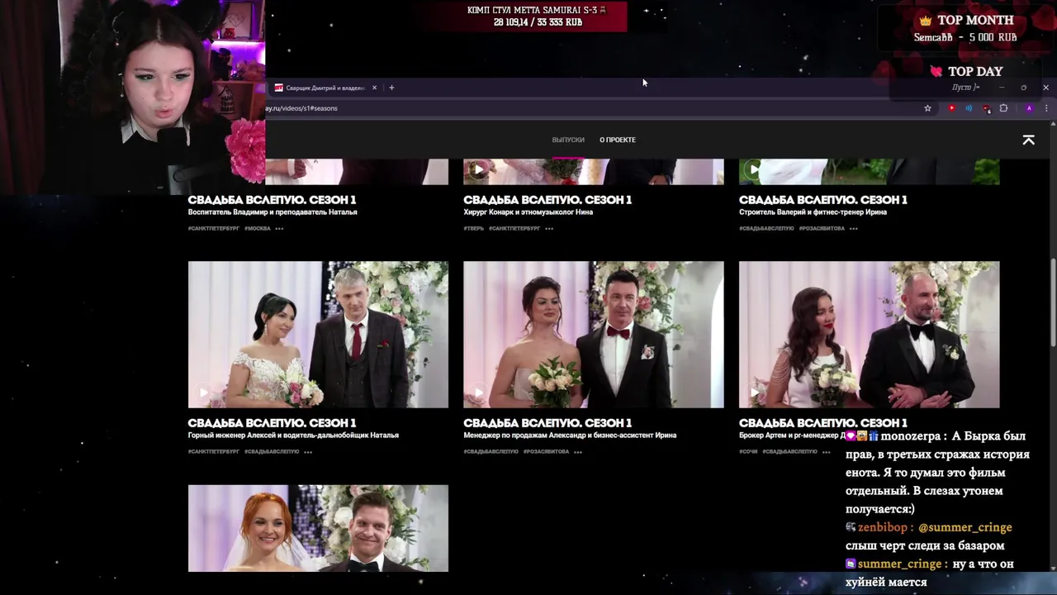The image size is (1057, 595).
Task: Open the browser three-dot menu
Action: click(1046, 108)
